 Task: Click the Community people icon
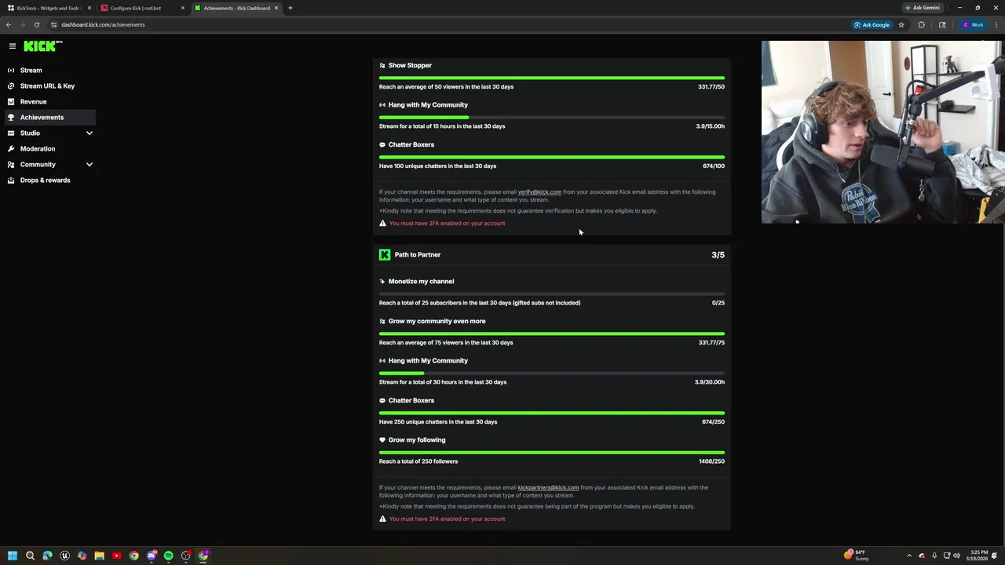(11, 164)
